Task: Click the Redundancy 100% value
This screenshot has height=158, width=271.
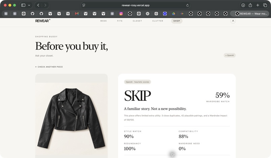Action: tap(130, 149)
